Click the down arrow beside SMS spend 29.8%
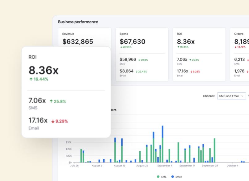The image size is (249, 181). (139, 60)
